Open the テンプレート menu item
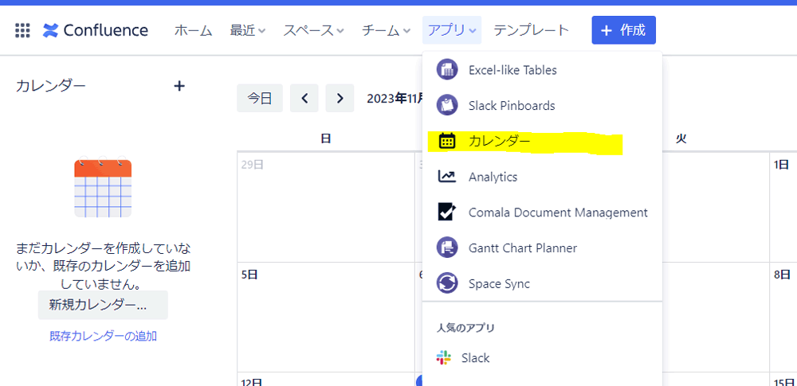Image resolution: width=797 pixels, height=386 pixels. tap(531, 30)
